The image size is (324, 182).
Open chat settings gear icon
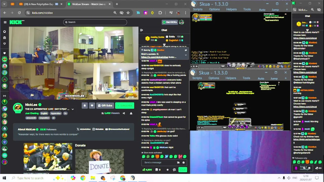point(168,170)
